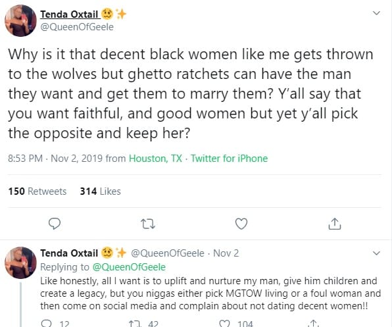Click the Houston, TX location link
The height and width of the screenshot is (327, 392).
[155, 159]
